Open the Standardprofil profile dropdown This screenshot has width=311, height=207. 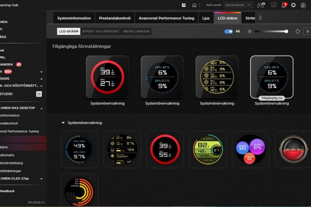(x=238, y=5)
